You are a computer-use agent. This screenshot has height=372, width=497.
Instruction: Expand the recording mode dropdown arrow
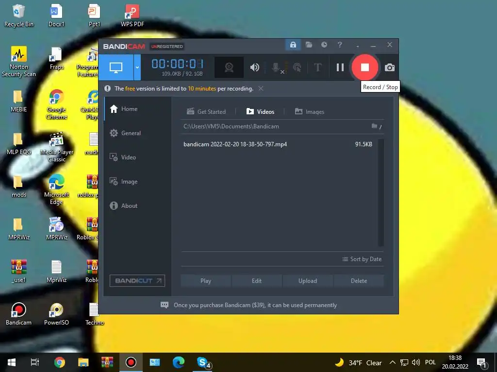(137, 67)
